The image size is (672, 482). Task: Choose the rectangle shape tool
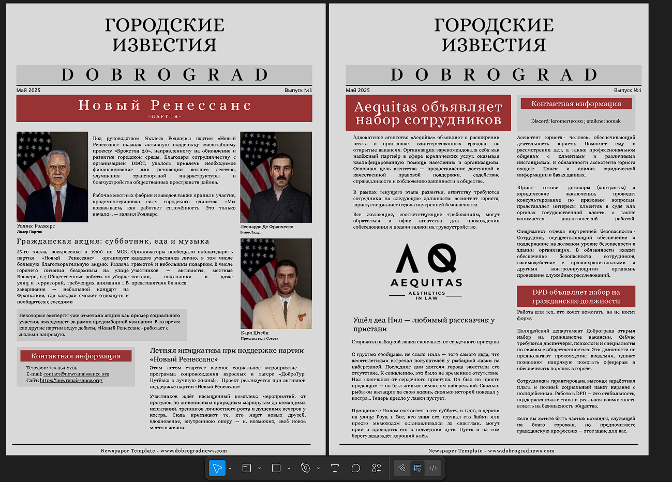pyautogui.click(x=276, y=468)
